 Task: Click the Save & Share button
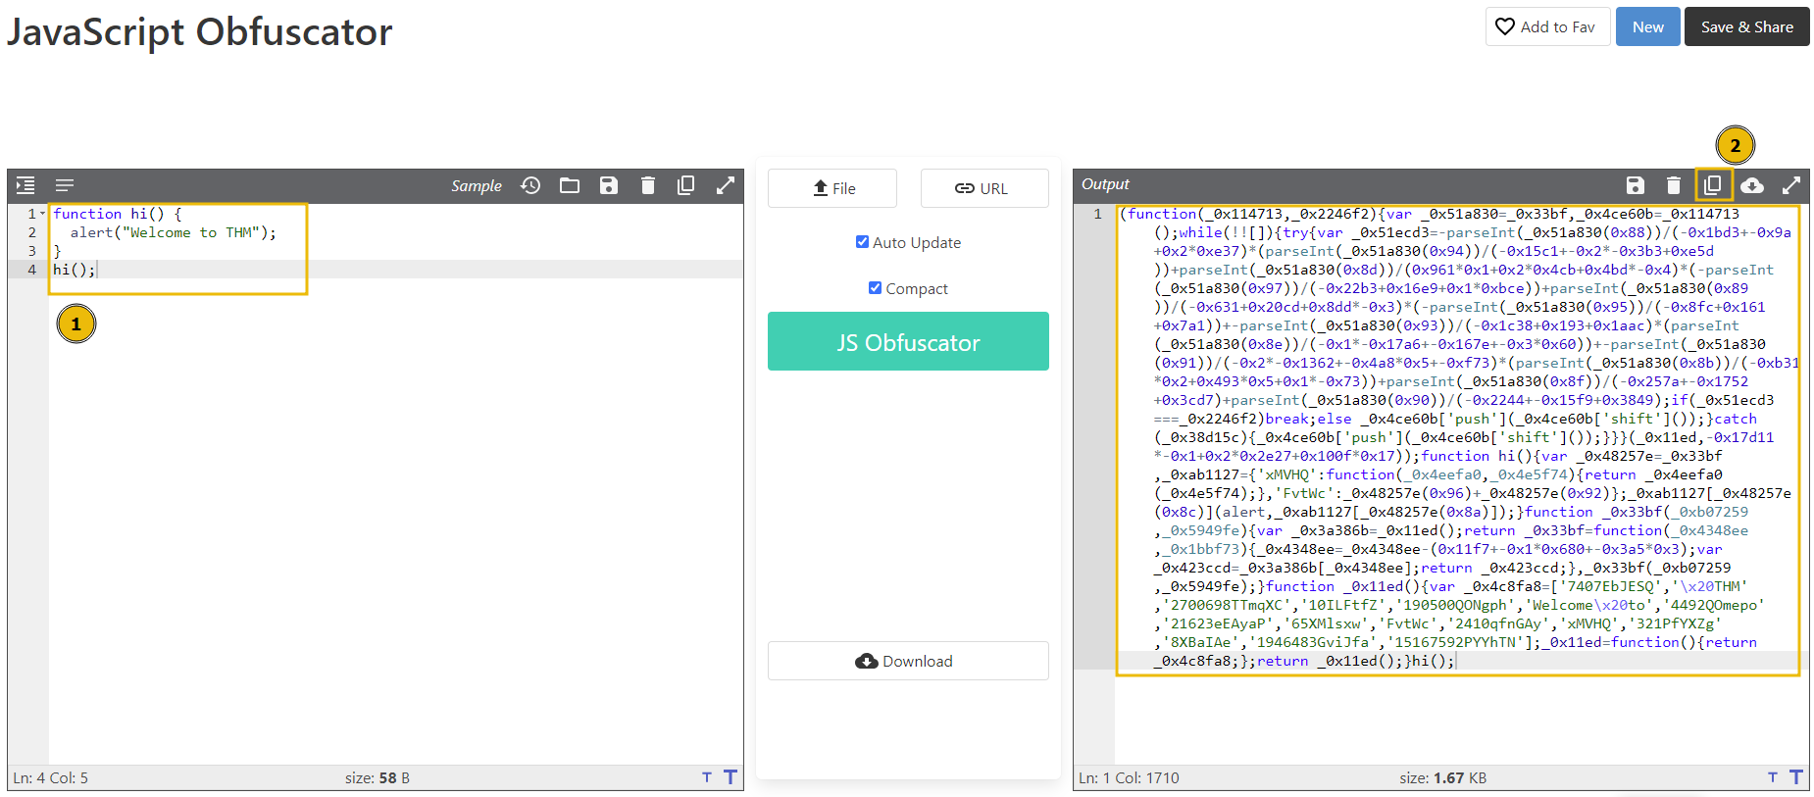click(x=1746, y=26)
